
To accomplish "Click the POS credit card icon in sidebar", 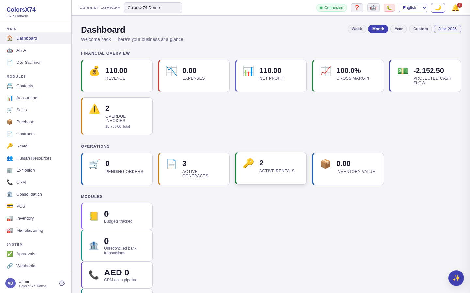I will tap(10, 206).
